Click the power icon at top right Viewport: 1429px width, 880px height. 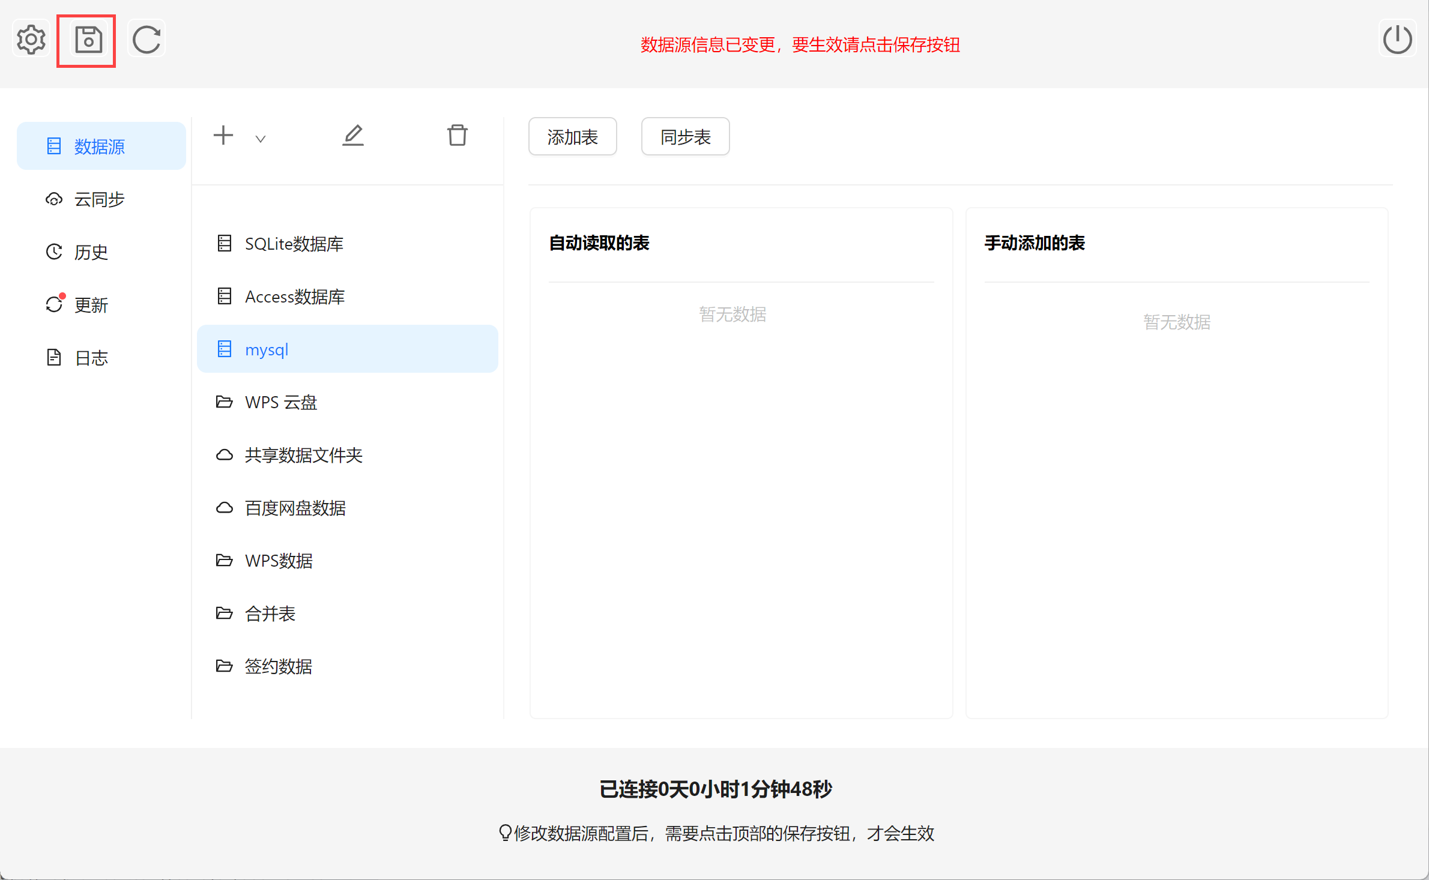pos(1397,40)
